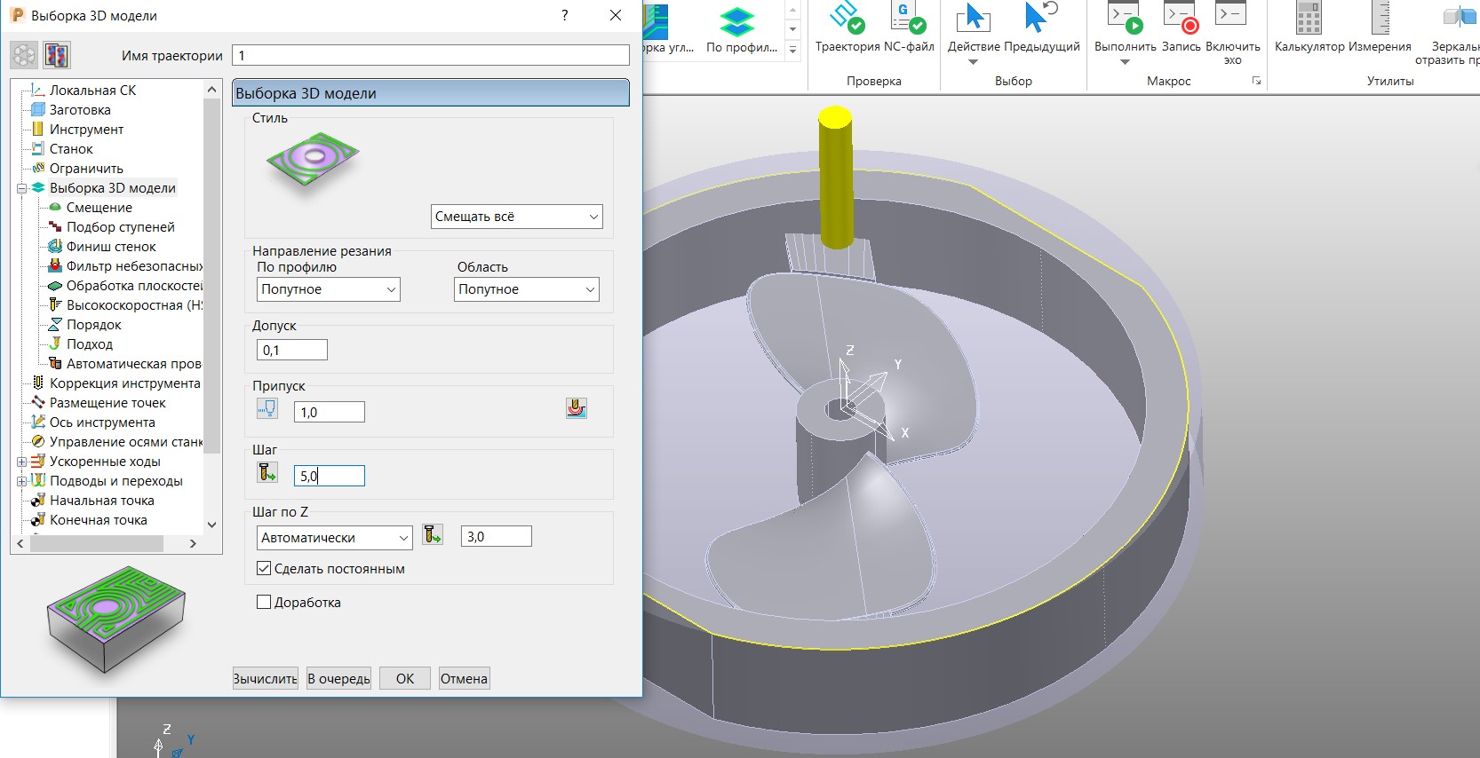Click the toolpath strategy icon beside the trajectory name
This screenshot has width=1480, height=758.
point(24,55)
